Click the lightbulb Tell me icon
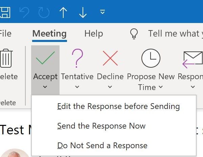The width and height of the screenshot is (203, 157). 134,33
